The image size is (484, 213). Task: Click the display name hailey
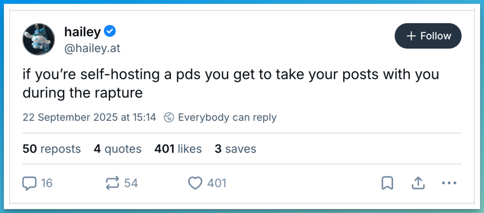83,32
